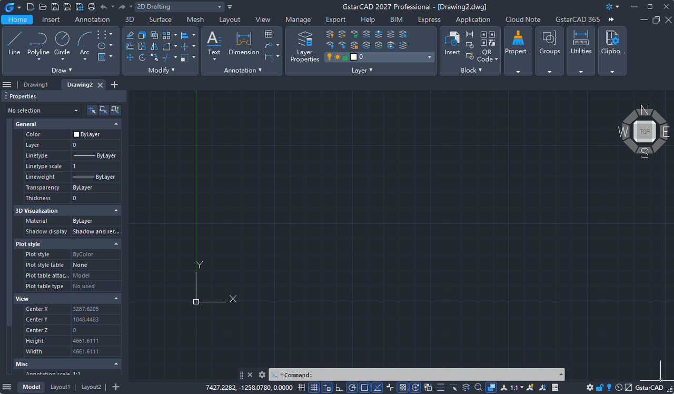Image resolution: width=674 pixels, height=394 pixels.
Task: Open the Clipboard panel
Action: pos(612,43)
